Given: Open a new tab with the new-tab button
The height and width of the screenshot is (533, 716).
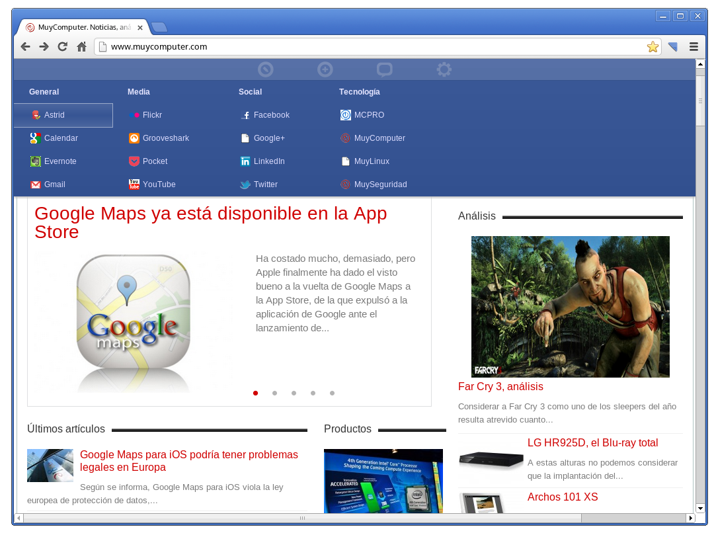Looking at the screenshot, I should [x=159, y=28].
